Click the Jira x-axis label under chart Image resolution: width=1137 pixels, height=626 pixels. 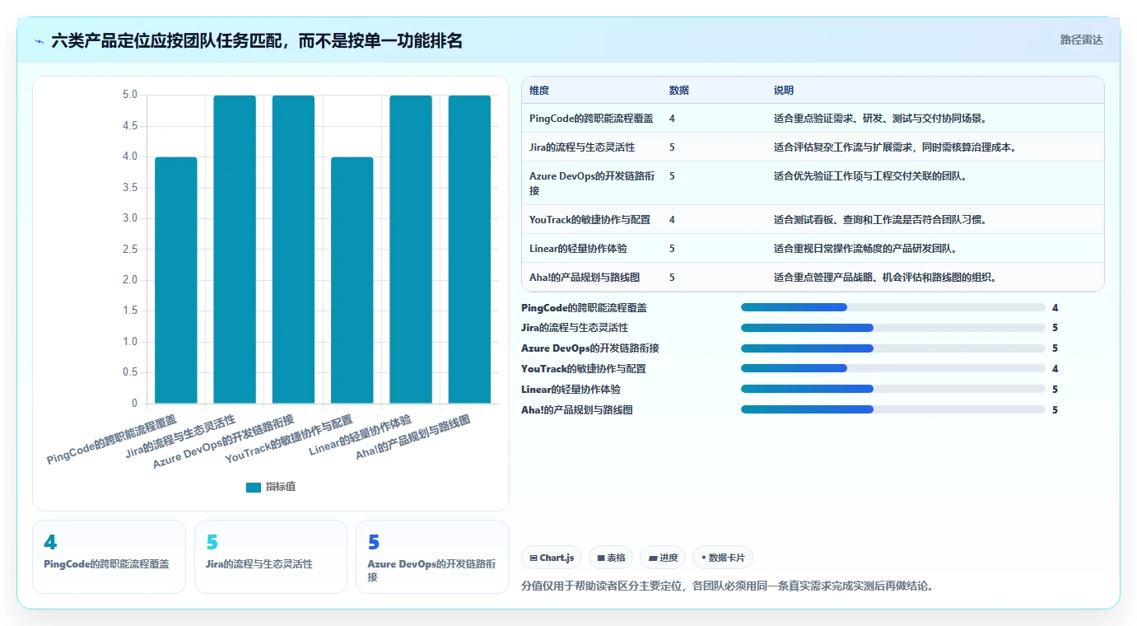click(x=180, y=436)
